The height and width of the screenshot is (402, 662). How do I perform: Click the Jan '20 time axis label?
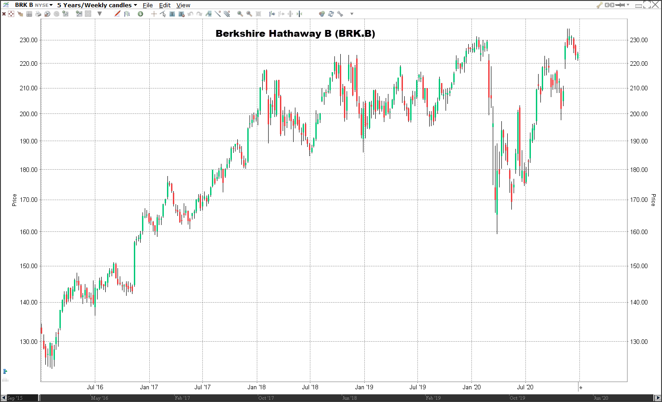click(471, 387)
